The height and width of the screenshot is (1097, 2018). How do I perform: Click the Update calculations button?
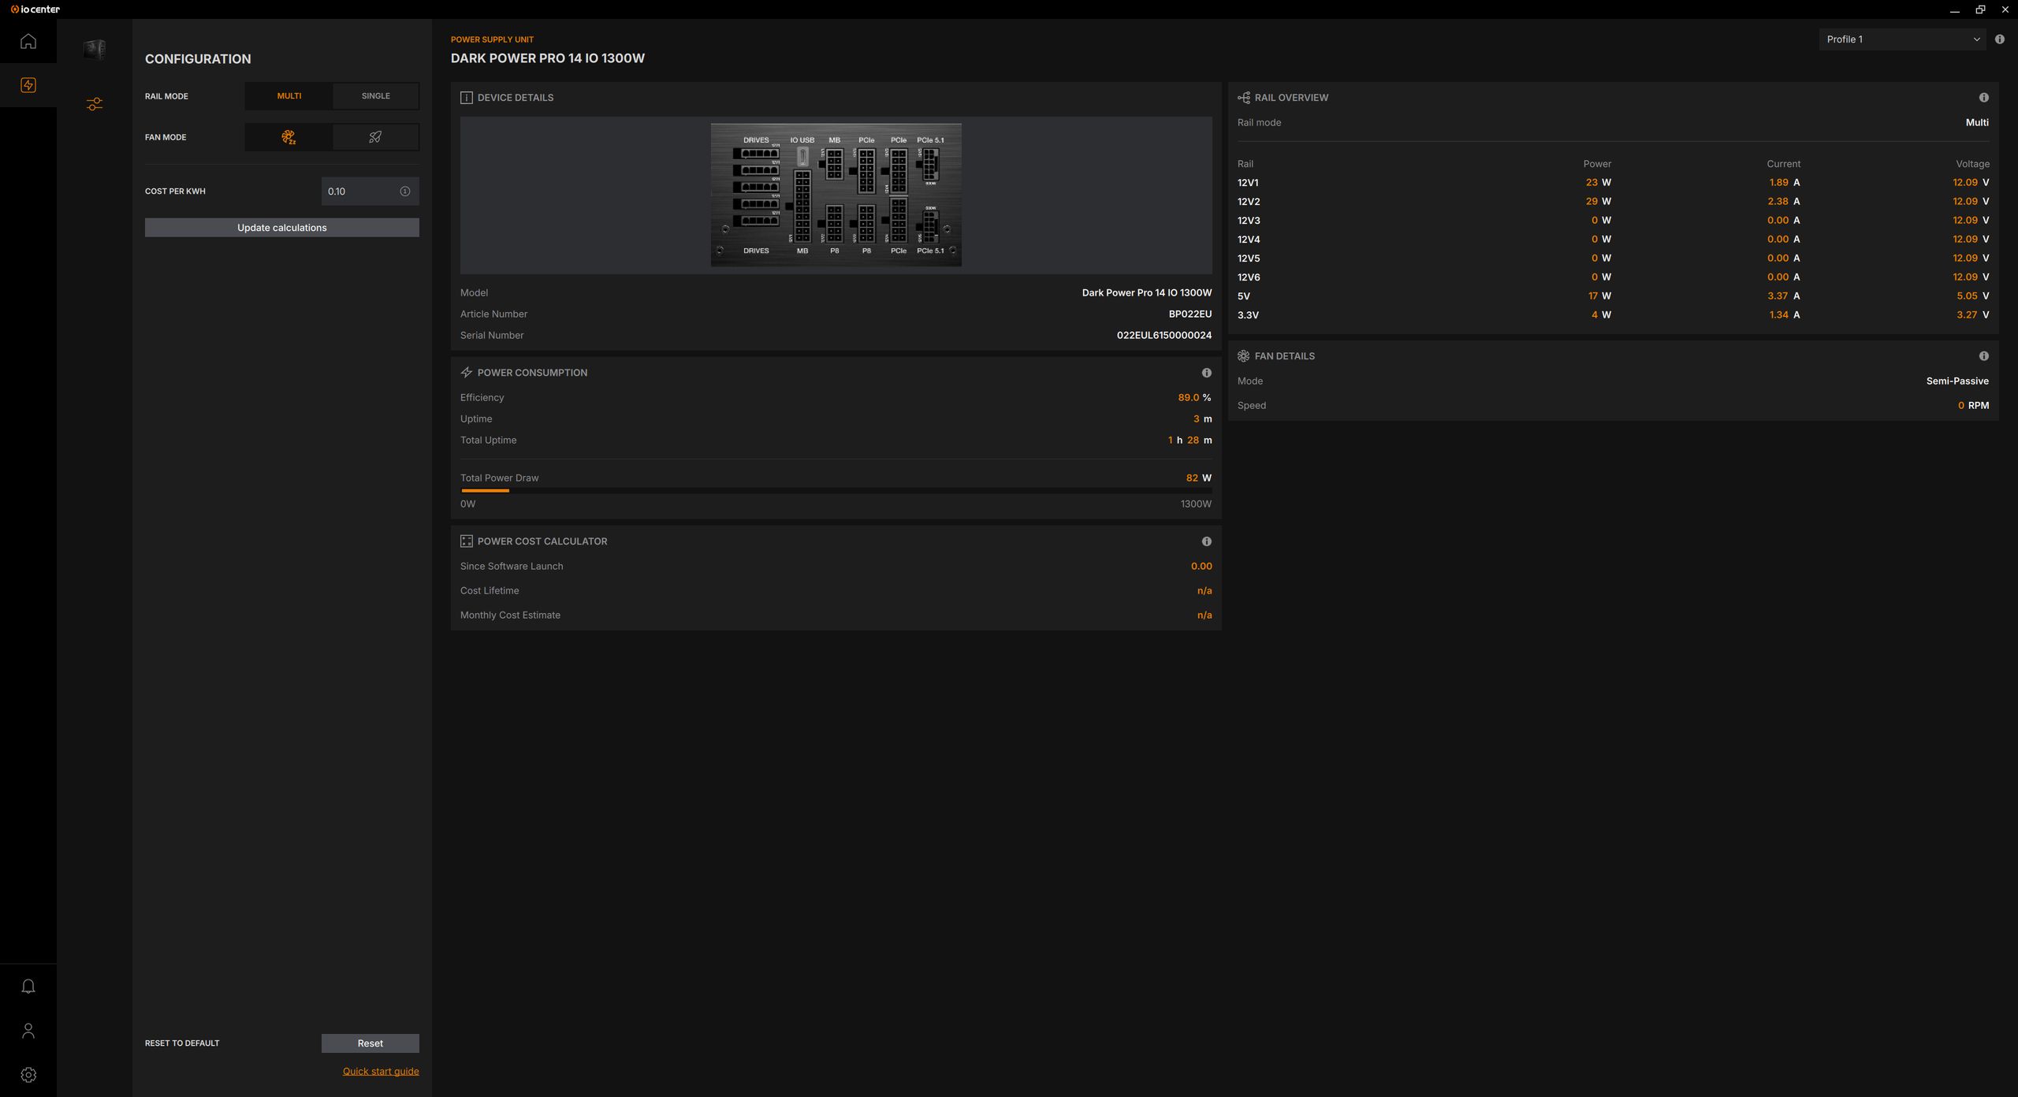[282, 228]
